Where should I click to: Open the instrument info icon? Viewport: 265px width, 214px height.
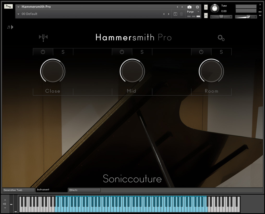197,7
